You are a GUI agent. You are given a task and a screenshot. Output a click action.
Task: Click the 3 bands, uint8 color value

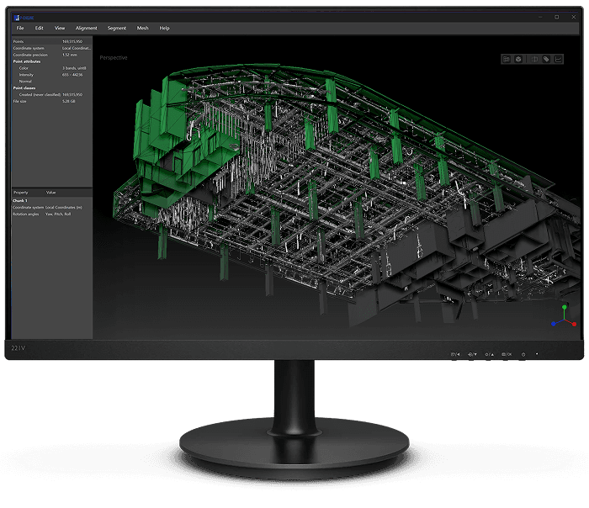click(74, 68)
